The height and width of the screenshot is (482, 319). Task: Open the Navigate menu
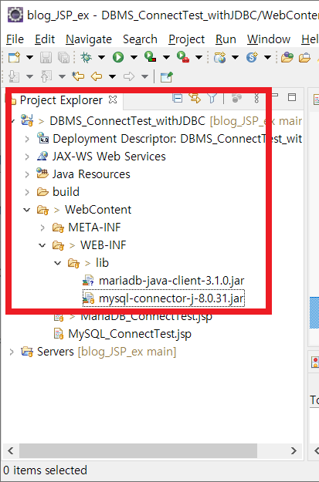pos(89,39)
